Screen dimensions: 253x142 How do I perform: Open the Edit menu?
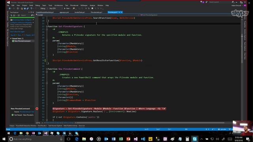click(x=13, y=5)
